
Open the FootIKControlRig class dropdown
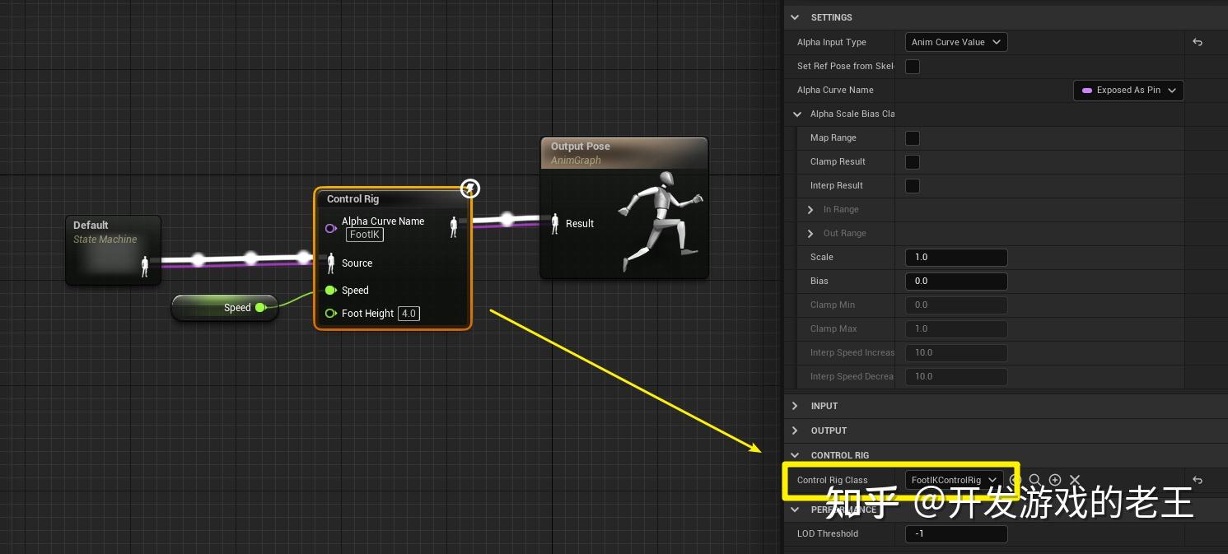(953, 480)
